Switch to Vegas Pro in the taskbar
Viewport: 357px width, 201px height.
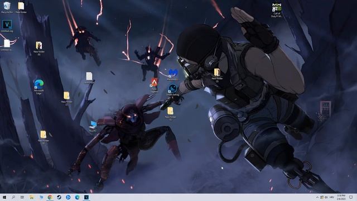86,197
